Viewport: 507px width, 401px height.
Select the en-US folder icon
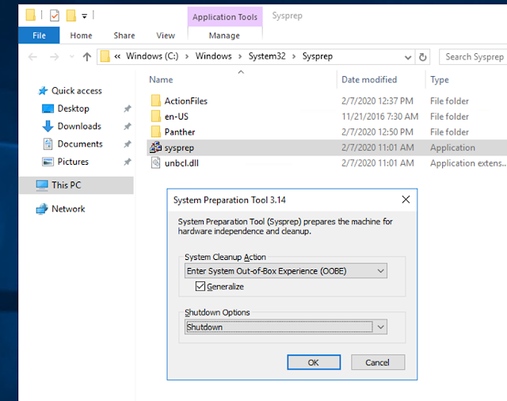(155, 116)
